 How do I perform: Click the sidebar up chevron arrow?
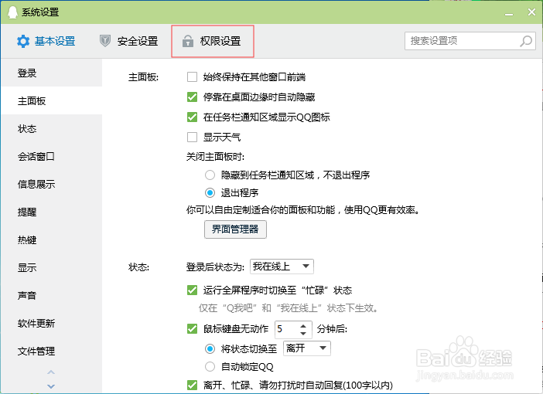pos(51,372)
